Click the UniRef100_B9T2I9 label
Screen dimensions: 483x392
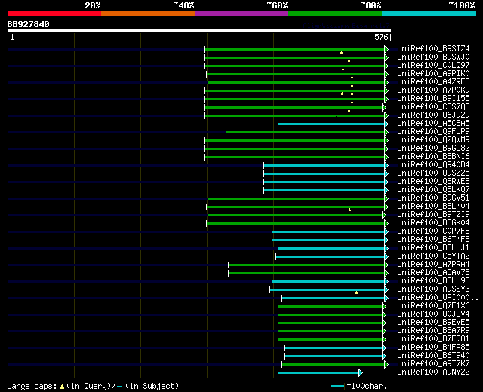click(x=433, y=215)
